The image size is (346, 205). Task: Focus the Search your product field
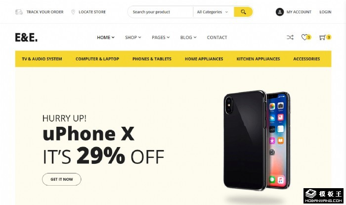click(160, 12)
